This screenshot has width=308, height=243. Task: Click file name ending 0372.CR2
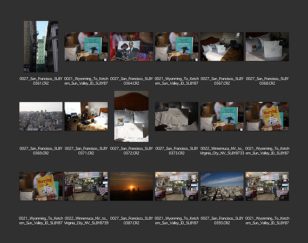[131, 151]
